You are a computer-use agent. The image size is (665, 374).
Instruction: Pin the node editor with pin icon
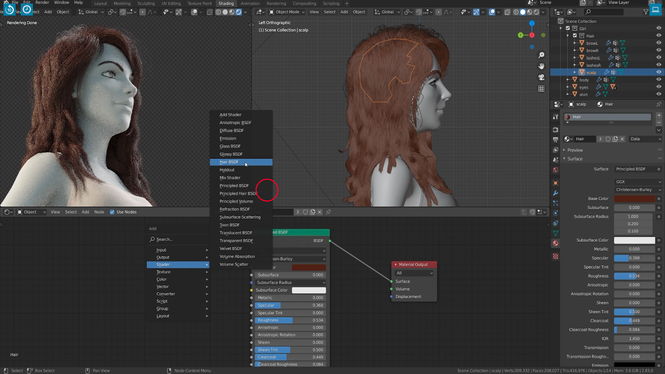pyautogui.click(x=328, y=212)
